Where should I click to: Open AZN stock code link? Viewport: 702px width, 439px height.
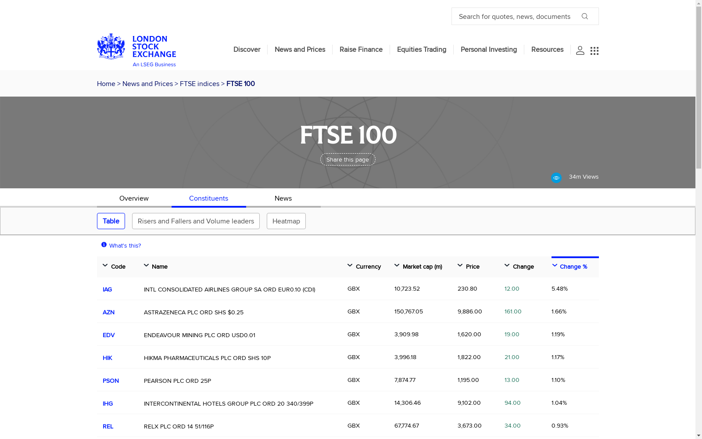108,312
